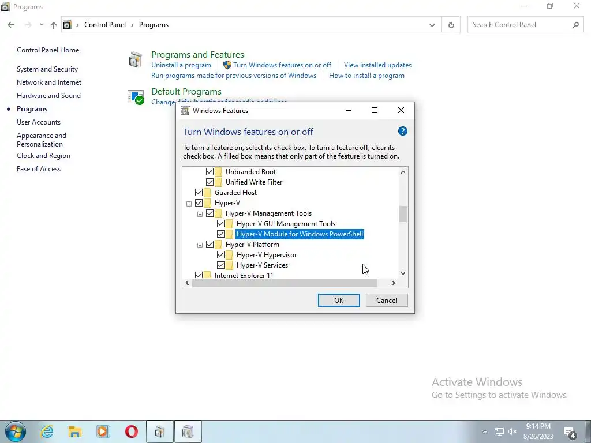Open network status tray icon
591x443 pixels.
pos(499,431)
